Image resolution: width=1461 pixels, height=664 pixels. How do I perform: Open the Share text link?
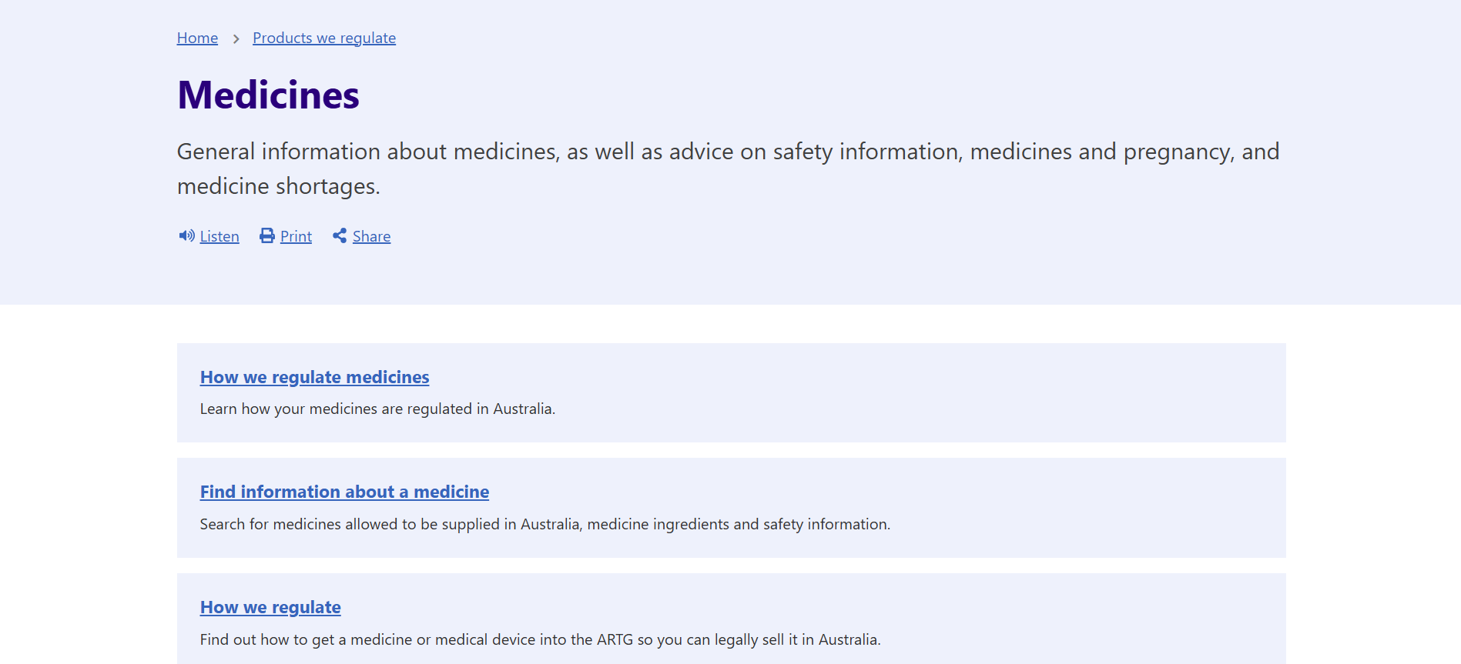coord(371,237)
